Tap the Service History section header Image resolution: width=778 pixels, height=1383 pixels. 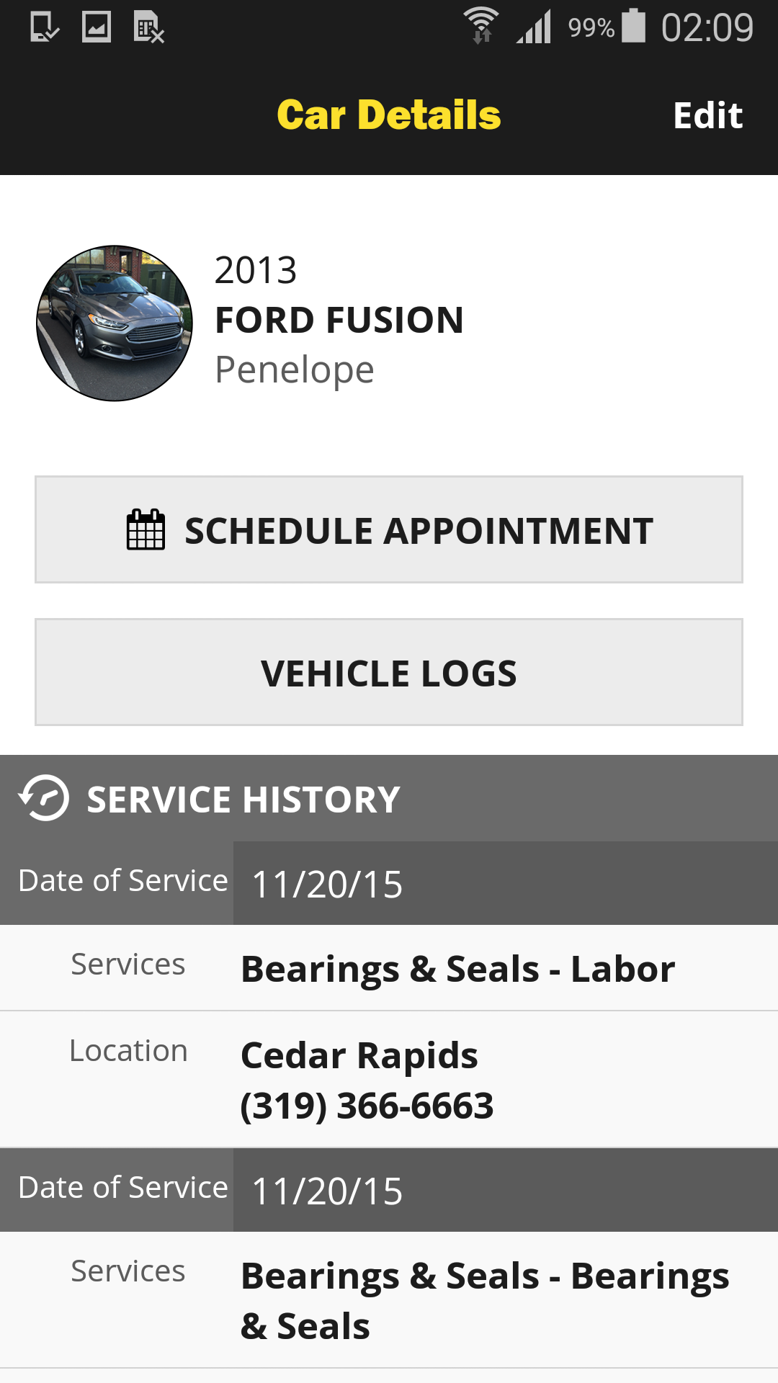389,798
